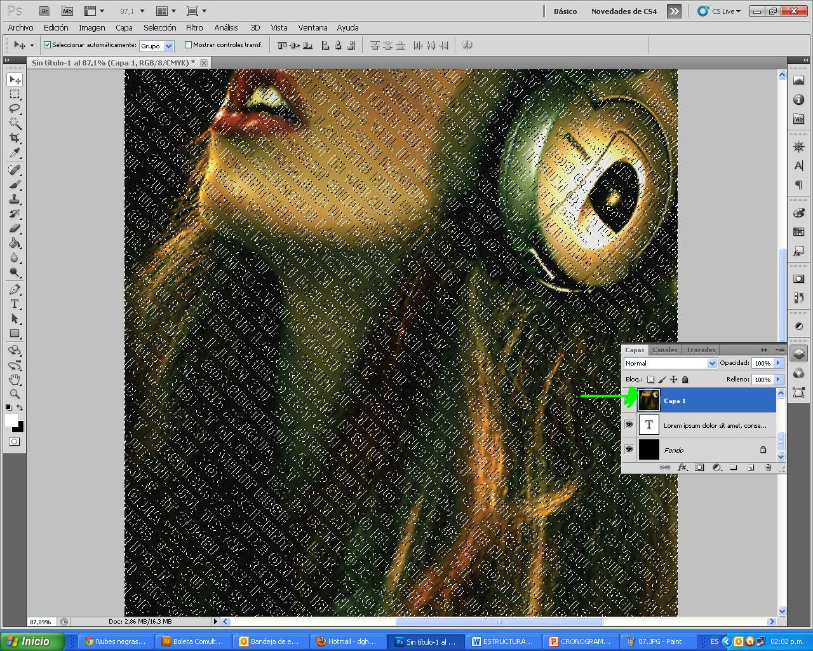Image resolution: width=813 pixels, height=651 pixels.
Task: Select the Rectangular Marquee tool
Action: (x=15, y=94)
